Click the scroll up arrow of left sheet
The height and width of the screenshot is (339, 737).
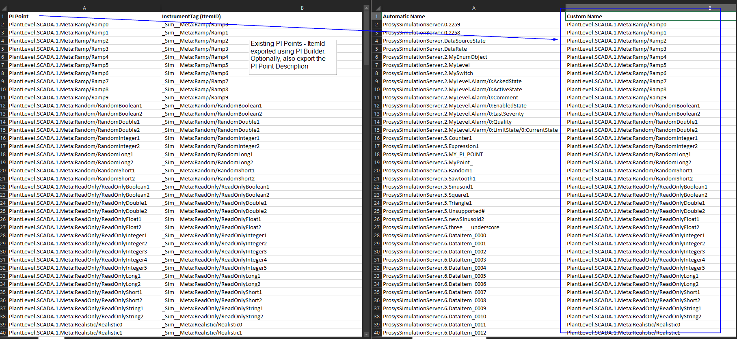(x=366, y=8)
